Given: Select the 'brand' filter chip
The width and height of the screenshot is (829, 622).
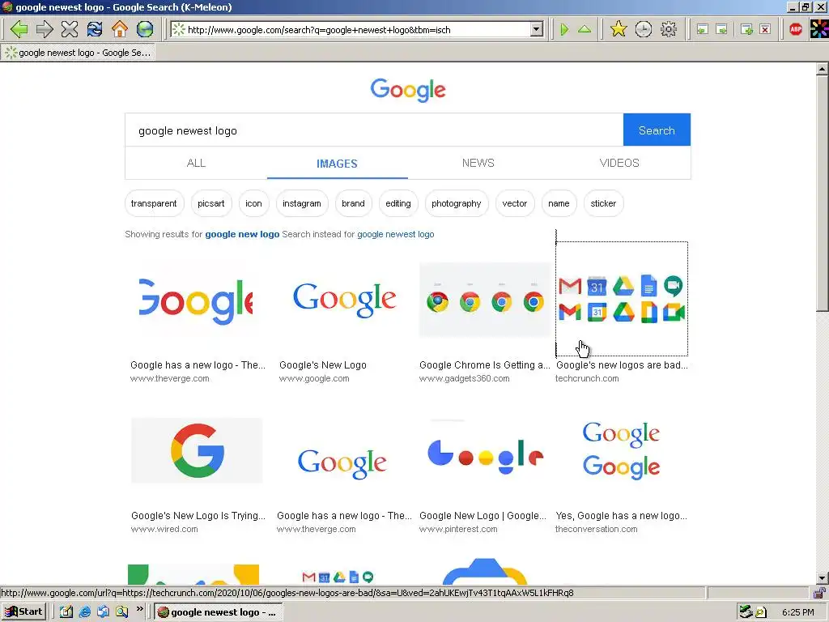Looking at the screenshot, I should (x=353, y=203).
